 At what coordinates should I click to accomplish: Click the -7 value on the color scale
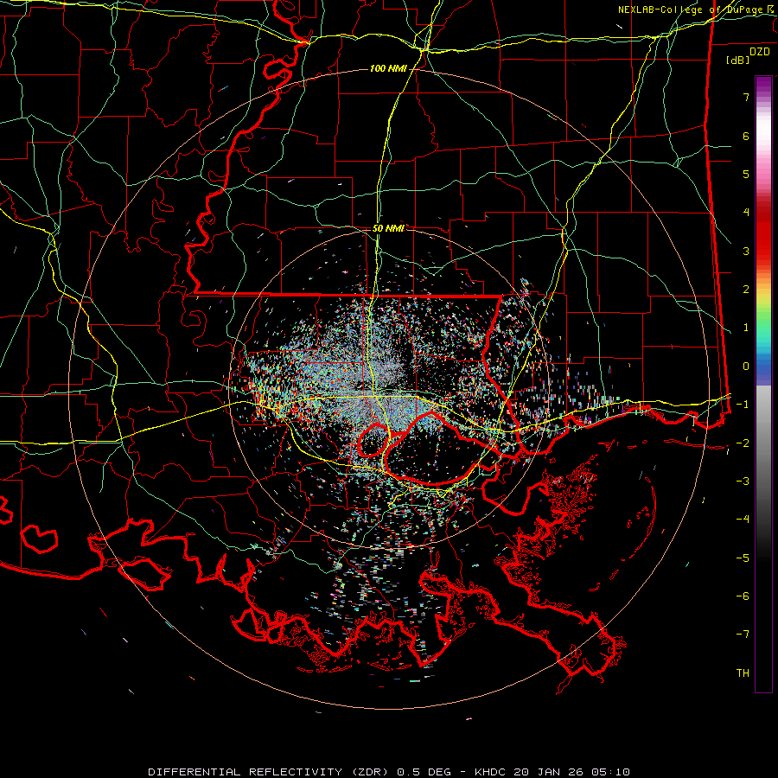(x=743, y=635)
